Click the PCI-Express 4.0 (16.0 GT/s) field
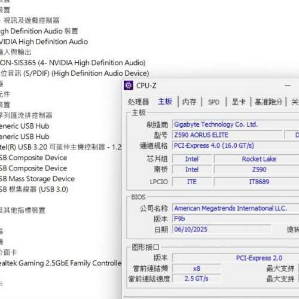 [x=236, y=145]
